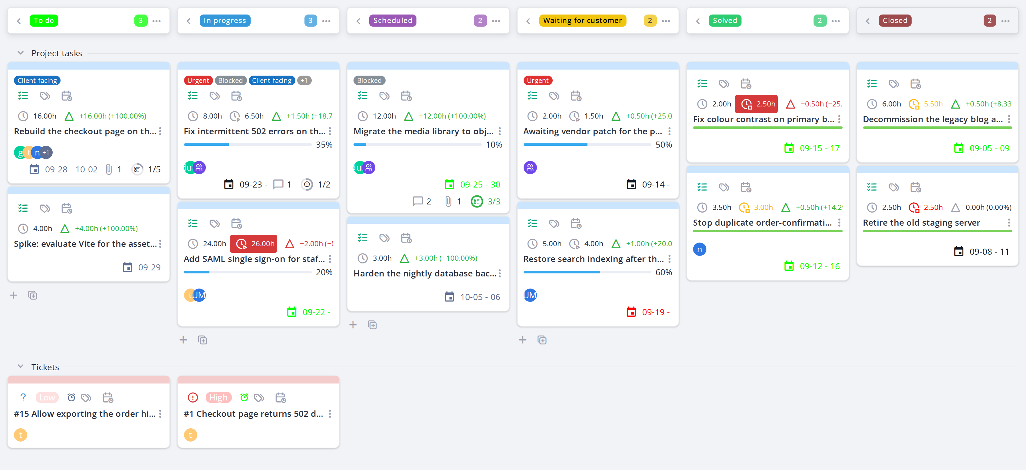Open the To do column options menu

point(156,21)
